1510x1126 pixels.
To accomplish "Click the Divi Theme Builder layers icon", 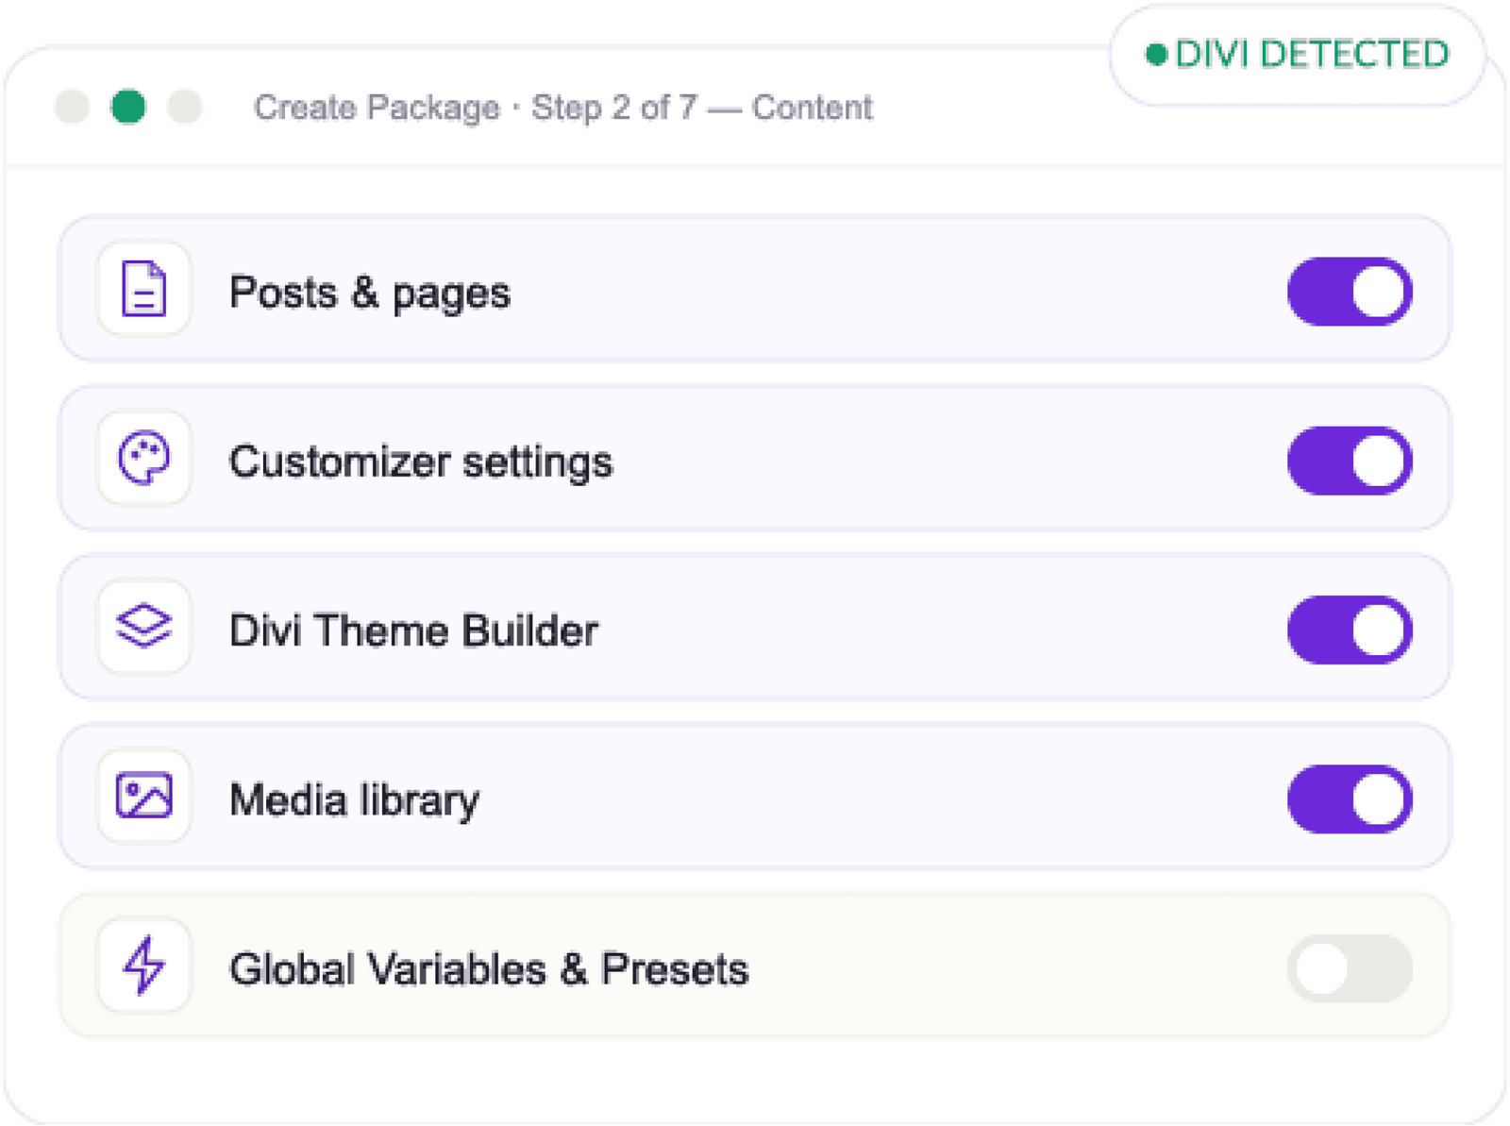I will [x=143, y=627].
